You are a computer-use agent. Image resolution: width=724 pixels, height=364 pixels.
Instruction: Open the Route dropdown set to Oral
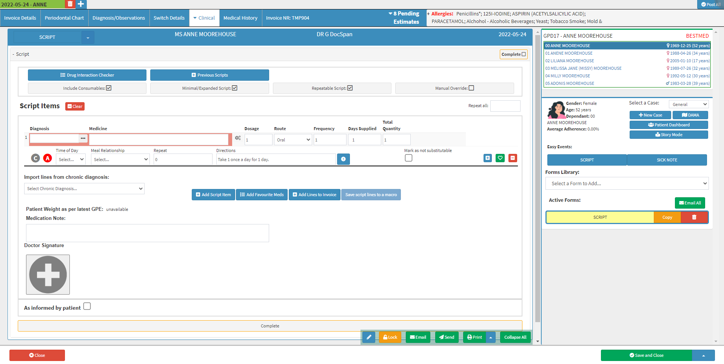pyautogui.click(x=293, y=140)
